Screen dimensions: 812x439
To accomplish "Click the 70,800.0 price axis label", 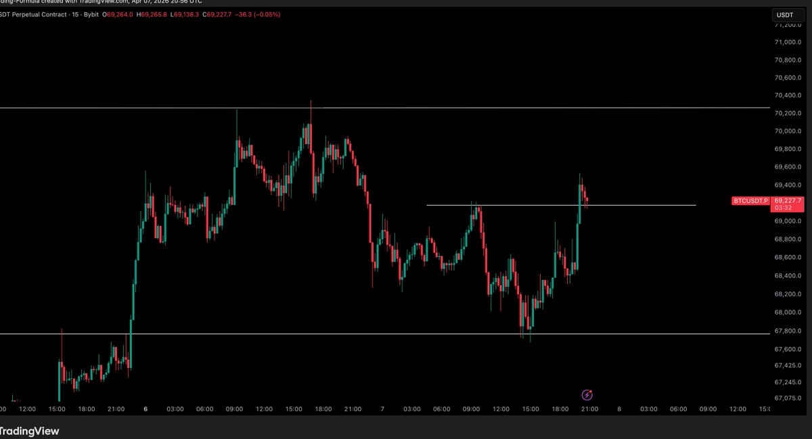I will (x=788, y=60).
